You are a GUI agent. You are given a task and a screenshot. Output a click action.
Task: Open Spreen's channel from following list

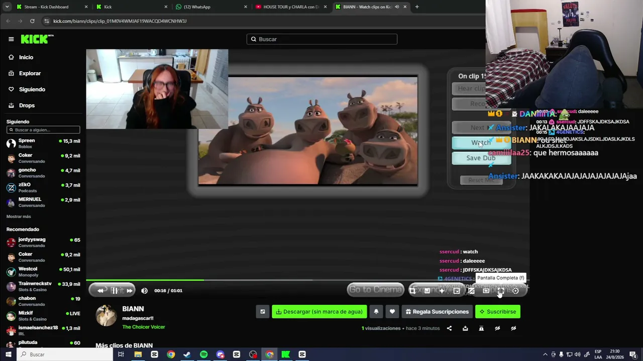tap(43, 143)
